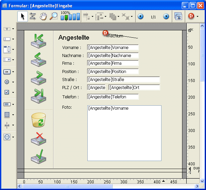
Task: Open the align objects dropdown
Action: 92,16
